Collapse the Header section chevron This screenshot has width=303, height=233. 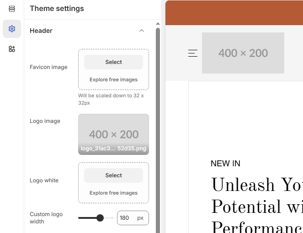pyautogui.click(x=142, y=31)
